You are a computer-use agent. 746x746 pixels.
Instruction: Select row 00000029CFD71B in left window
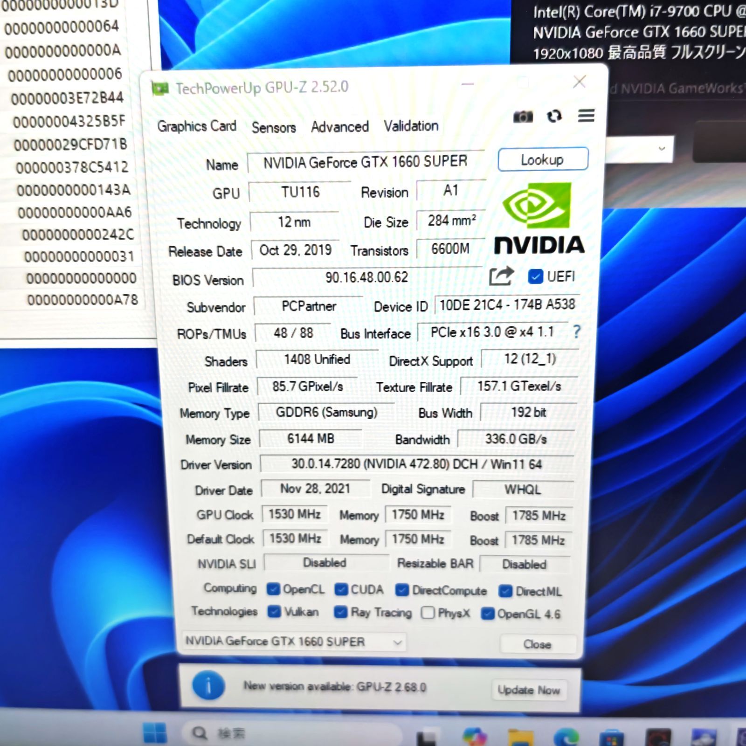click(70, 145)
